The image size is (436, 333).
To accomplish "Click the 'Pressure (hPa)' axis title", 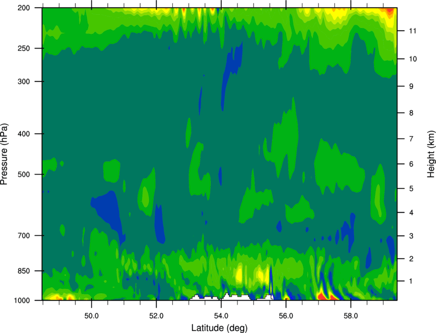I will click(4, 154).
